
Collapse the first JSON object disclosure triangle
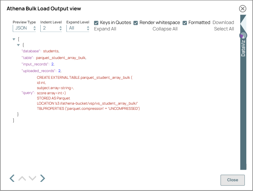point(19,45)
